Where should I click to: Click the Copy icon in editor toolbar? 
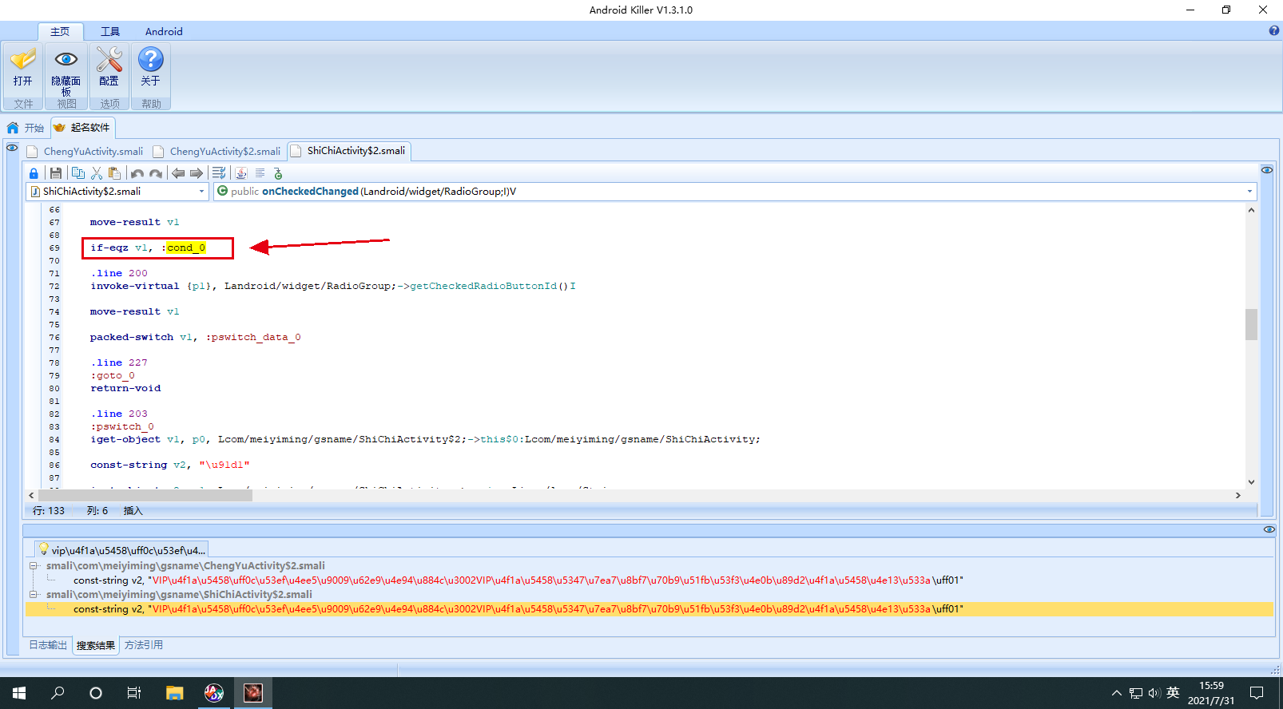[77, 173]
